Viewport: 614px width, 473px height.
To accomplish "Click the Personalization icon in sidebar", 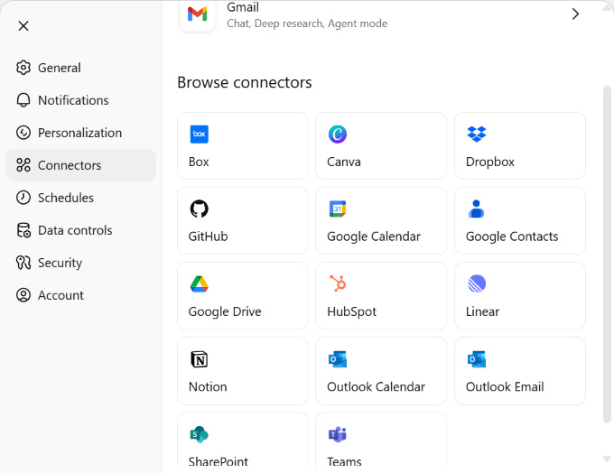I will pos(23,133).
